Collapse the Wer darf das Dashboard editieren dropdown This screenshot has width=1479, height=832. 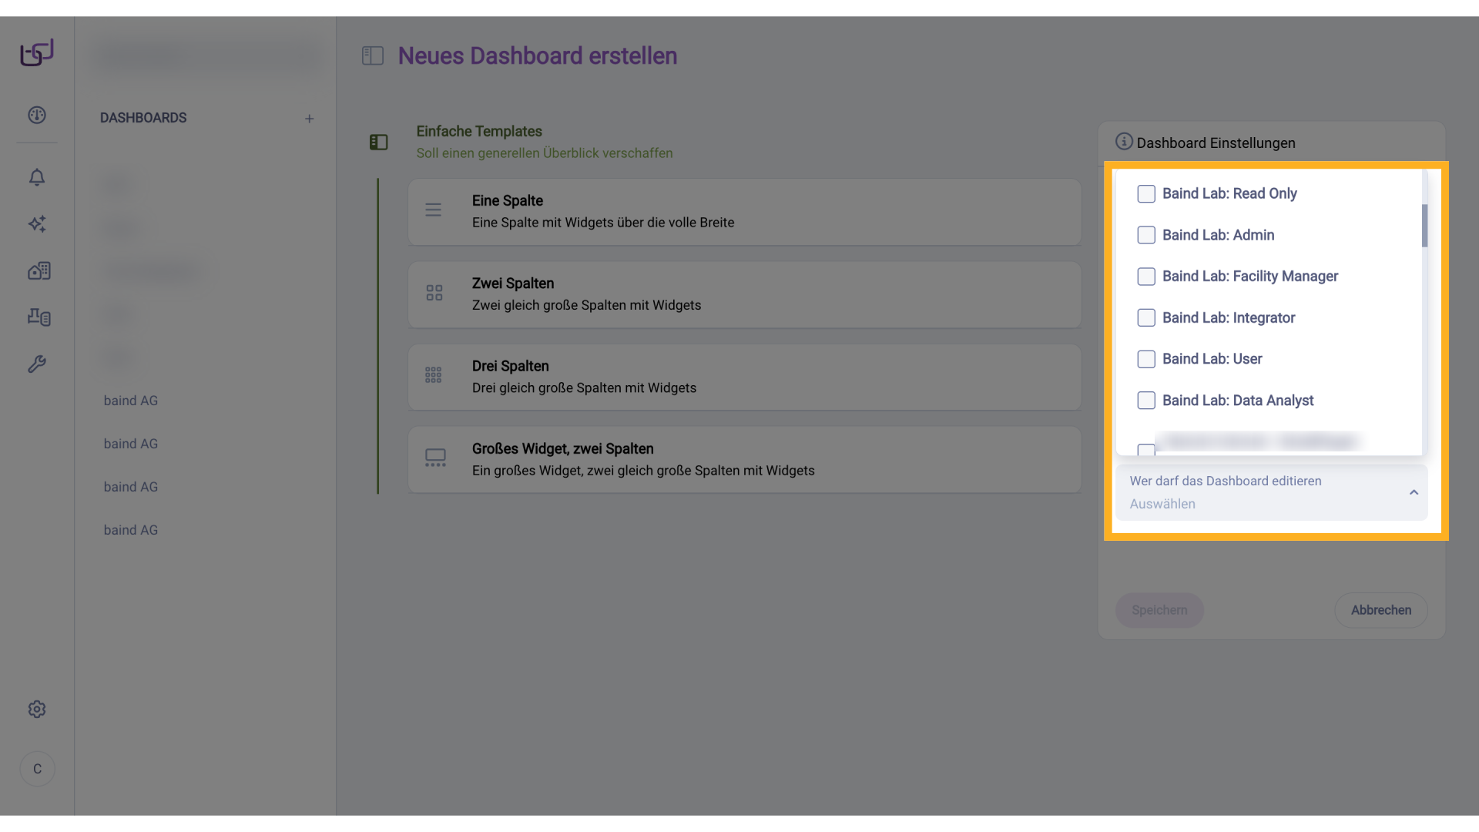pos(1413,492)
